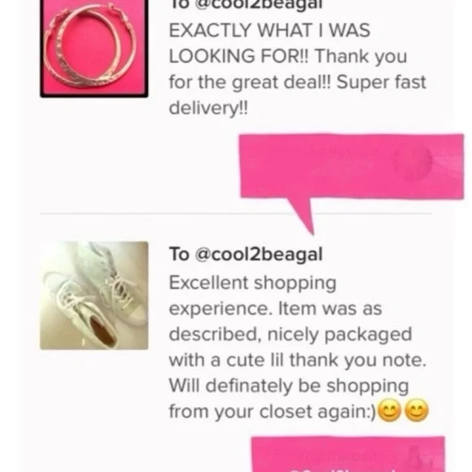
Task: Click the "Excellent shopping" review line
Action: (x=252, y=283)
